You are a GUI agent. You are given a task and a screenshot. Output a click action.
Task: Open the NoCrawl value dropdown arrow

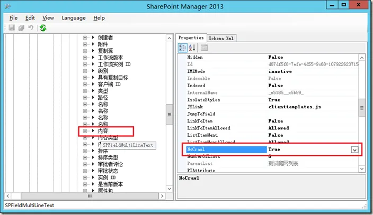point(354,149)
